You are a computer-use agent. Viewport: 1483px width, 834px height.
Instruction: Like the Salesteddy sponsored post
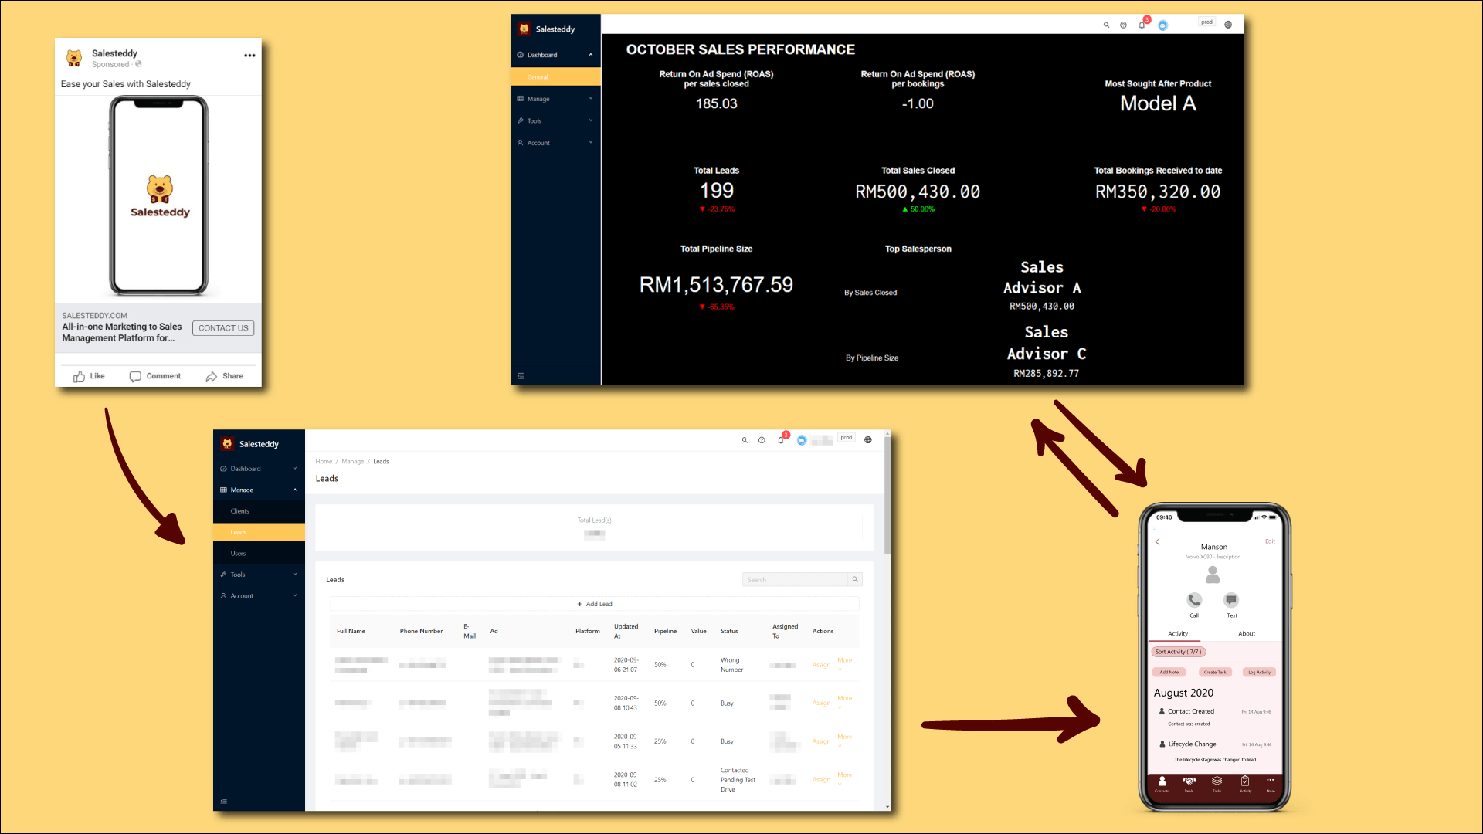pyautogui.click(x=89, y=376)
